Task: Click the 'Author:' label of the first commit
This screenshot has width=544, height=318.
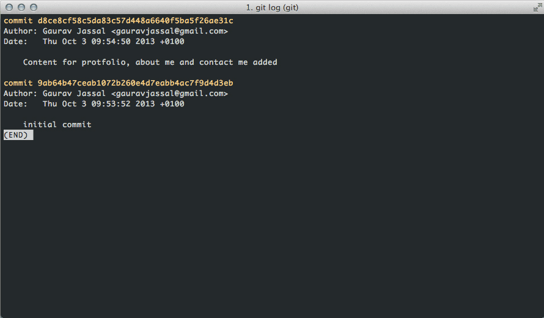Action: (20, 31)
